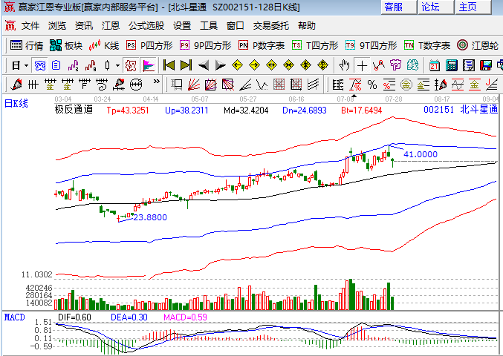The width and height of the screenshot is (503, 356).
Task: Select the parallel lines channel tool
Action: pyautogui.click(x=314, y=85)
